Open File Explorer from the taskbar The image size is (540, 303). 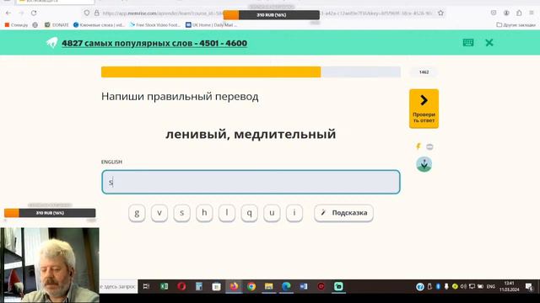pyautogui.click(x=269, y=286)
